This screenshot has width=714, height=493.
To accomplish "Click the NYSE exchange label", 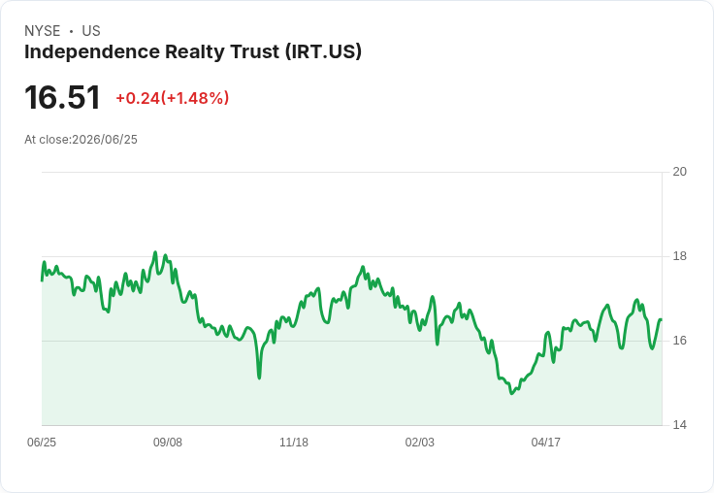I will click(x=43, y=31).
